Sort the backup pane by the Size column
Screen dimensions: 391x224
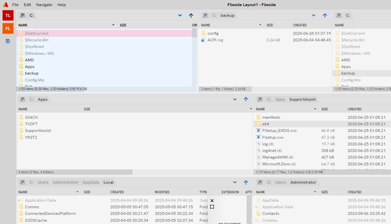[x=270, y=25]
